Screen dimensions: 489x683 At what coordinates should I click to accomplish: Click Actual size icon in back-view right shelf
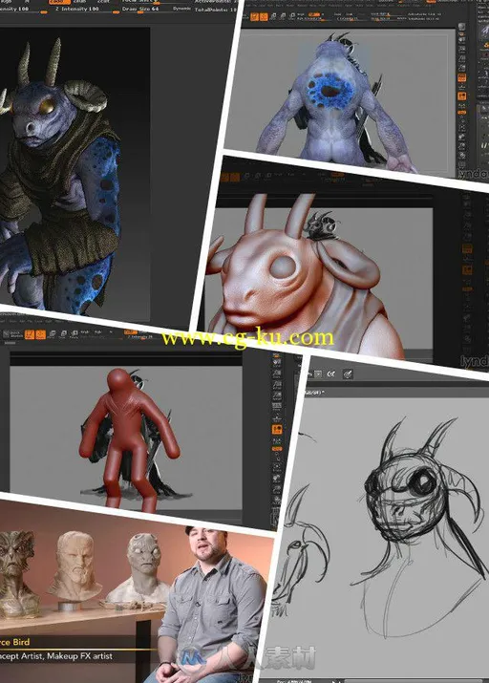pyautogui.click(x=462, y=59)
